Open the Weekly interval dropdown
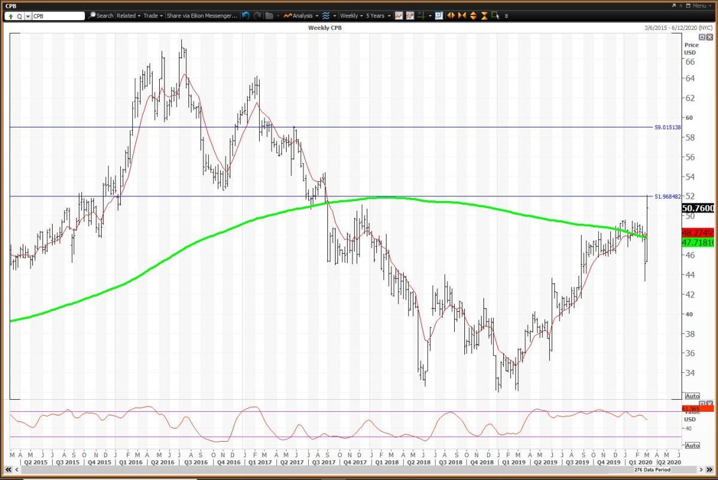This screenshot has width=718, height=480. coord(351,16)
